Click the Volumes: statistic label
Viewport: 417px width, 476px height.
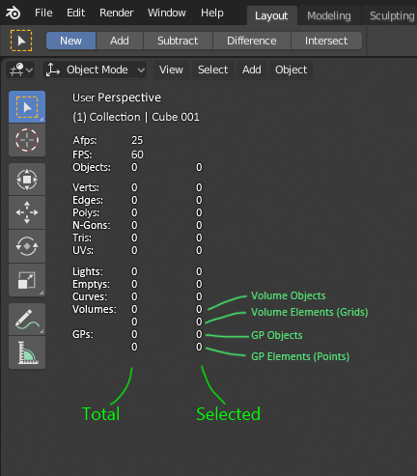point(95,309)
